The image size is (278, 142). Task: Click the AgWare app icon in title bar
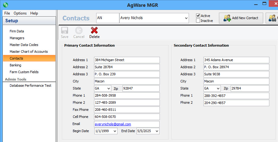(5, 5)
